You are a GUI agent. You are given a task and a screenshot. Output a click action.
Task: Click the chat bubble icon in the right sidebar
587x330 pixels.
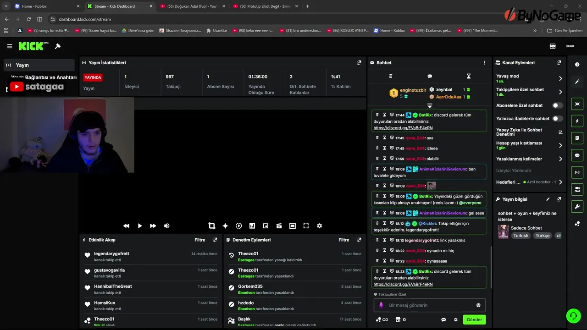pyautogui.click(x=577, y=155)
